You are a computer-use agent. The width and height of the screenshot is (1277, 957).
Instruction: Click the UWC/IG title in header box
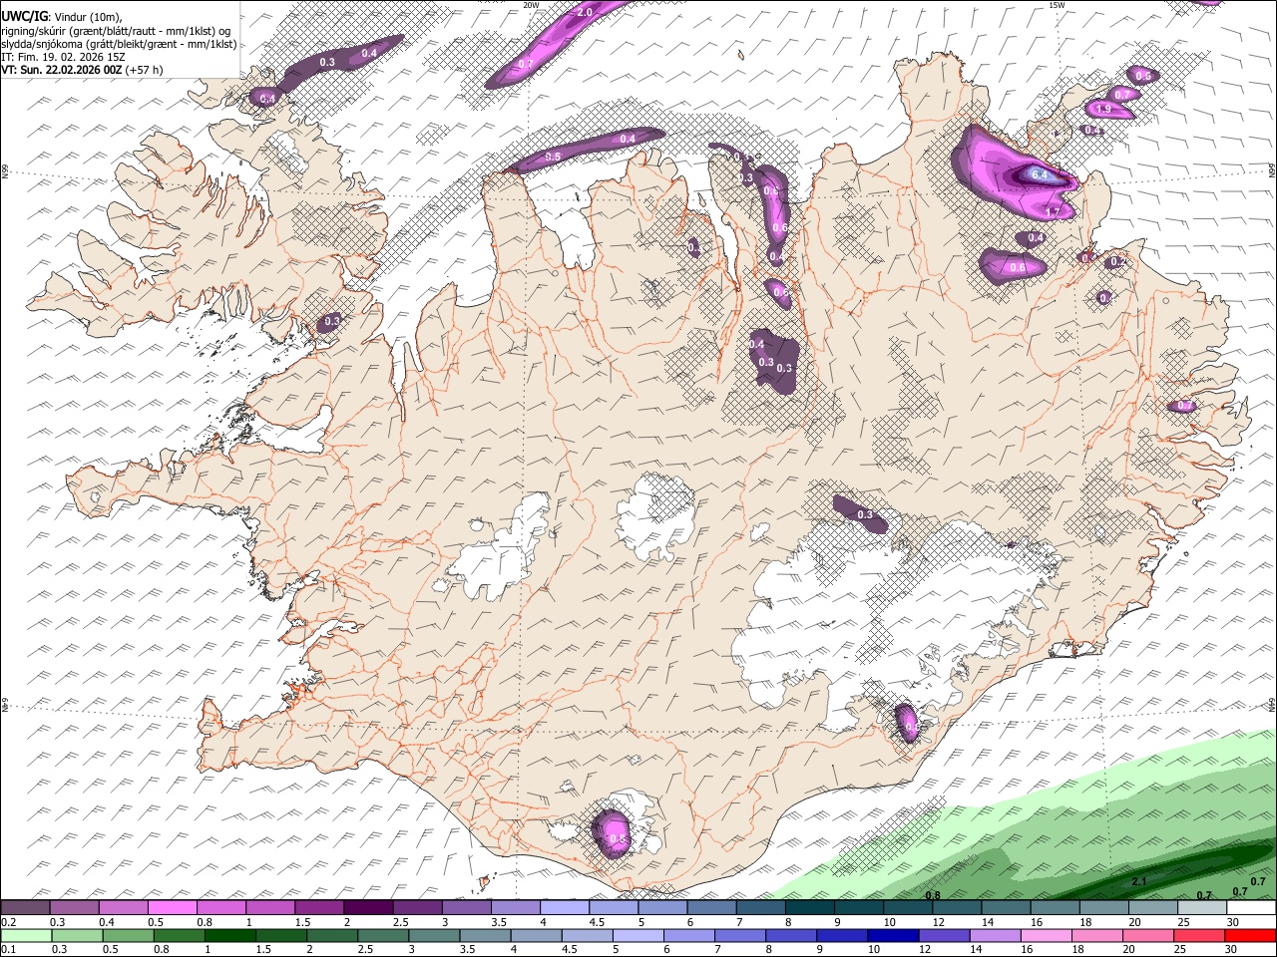point(24,15)
